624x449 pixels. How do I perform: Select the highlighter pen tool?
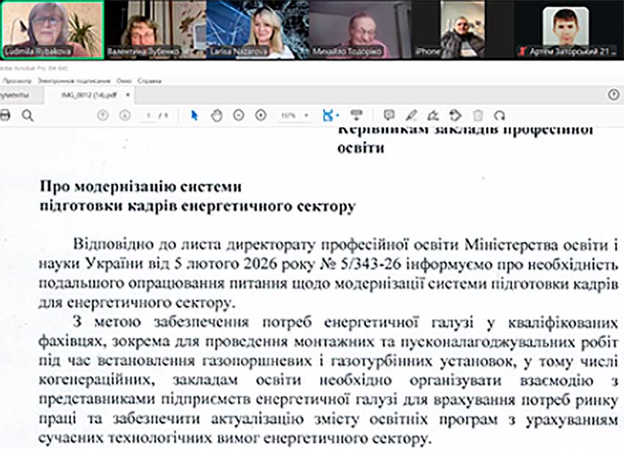coord(411,115)
